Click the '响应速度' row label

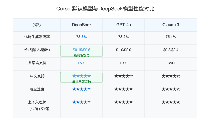pyautogui.click(x=37, y=89)
